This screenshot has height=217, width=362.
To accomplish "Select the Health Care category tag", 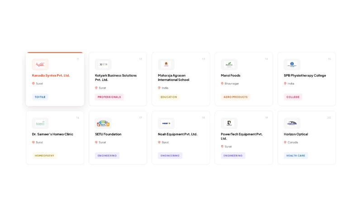I will (x=296, y=156).
